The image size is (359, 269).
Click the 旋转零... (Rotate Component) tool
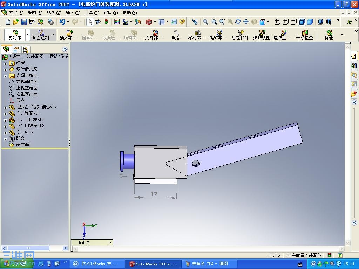218,35
